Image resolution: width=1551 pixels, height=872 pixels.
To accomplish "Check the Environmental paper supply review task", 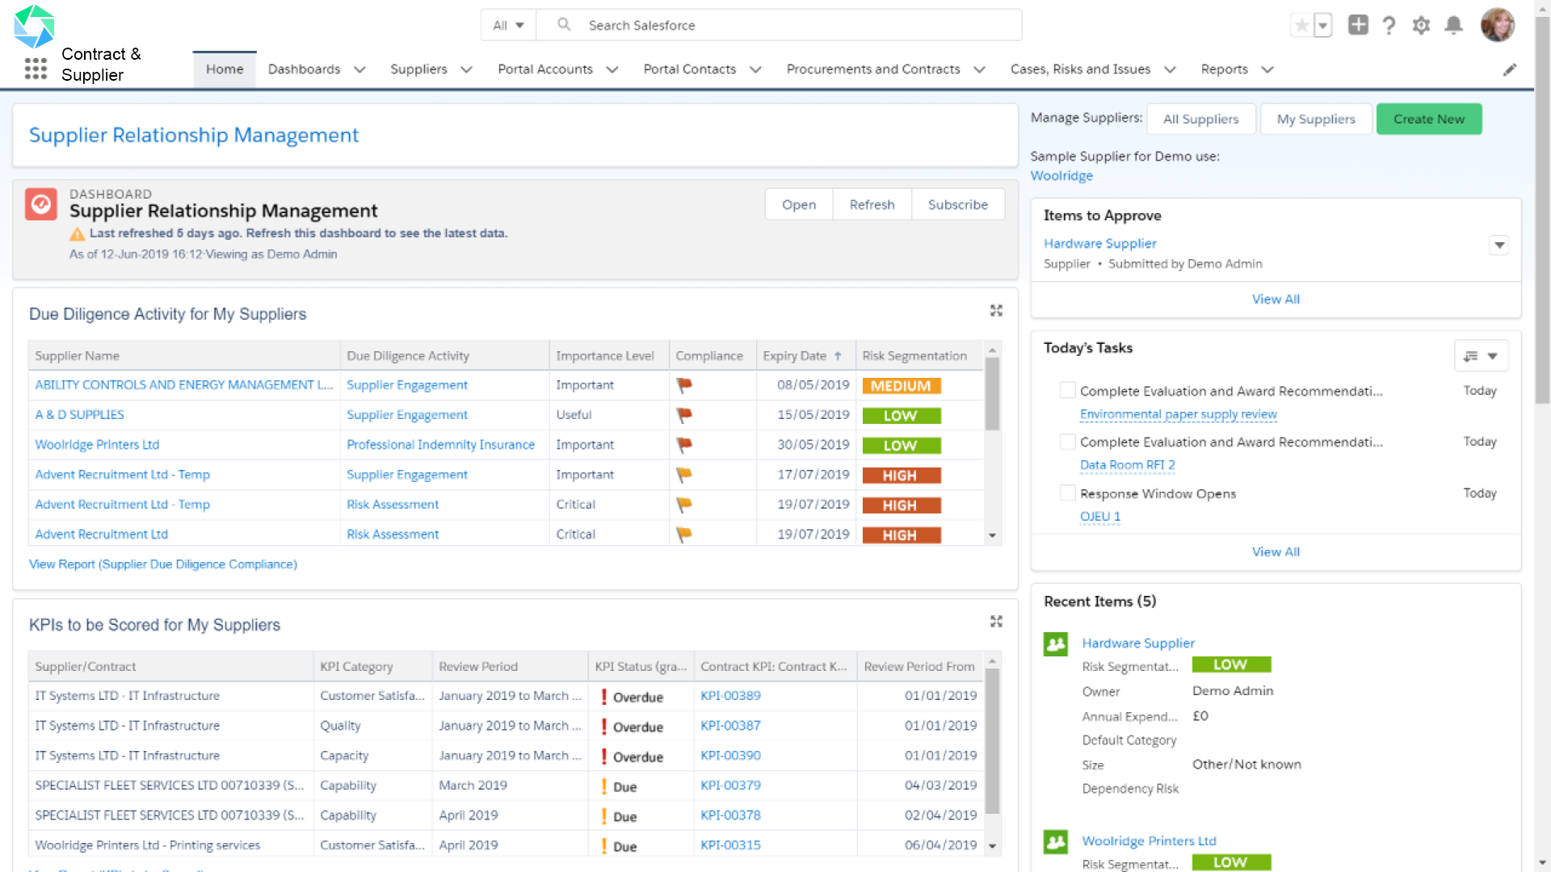I will (1067, 391).
